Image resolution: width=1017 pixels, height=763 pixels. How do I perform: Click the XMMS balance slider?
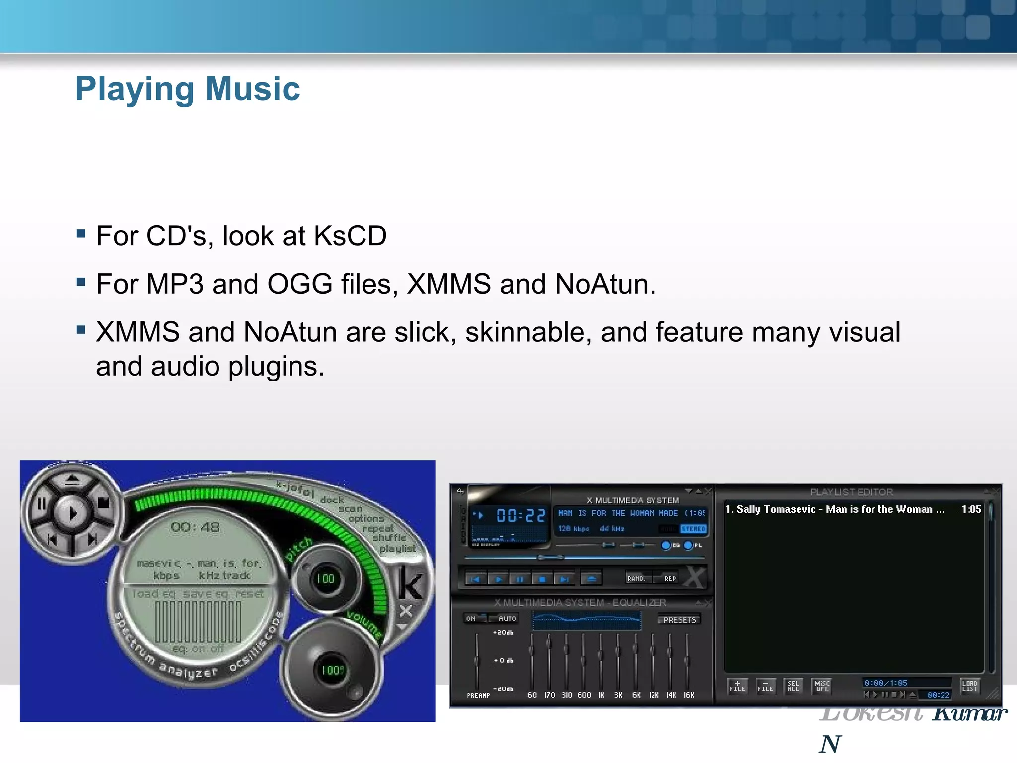tap(639, 545)
